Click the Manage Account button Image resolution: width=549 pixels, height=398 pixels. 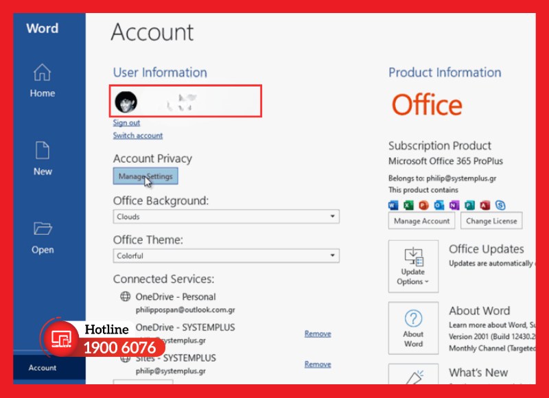[x=421, y=221]
